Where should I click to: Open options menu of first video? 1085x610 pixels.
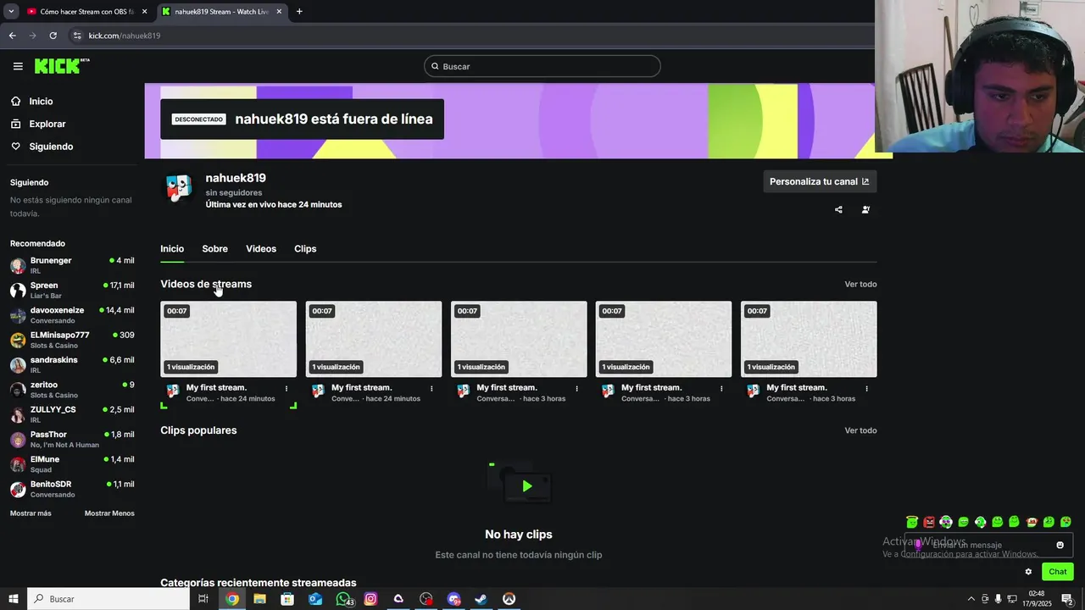(x=287, y=389)
